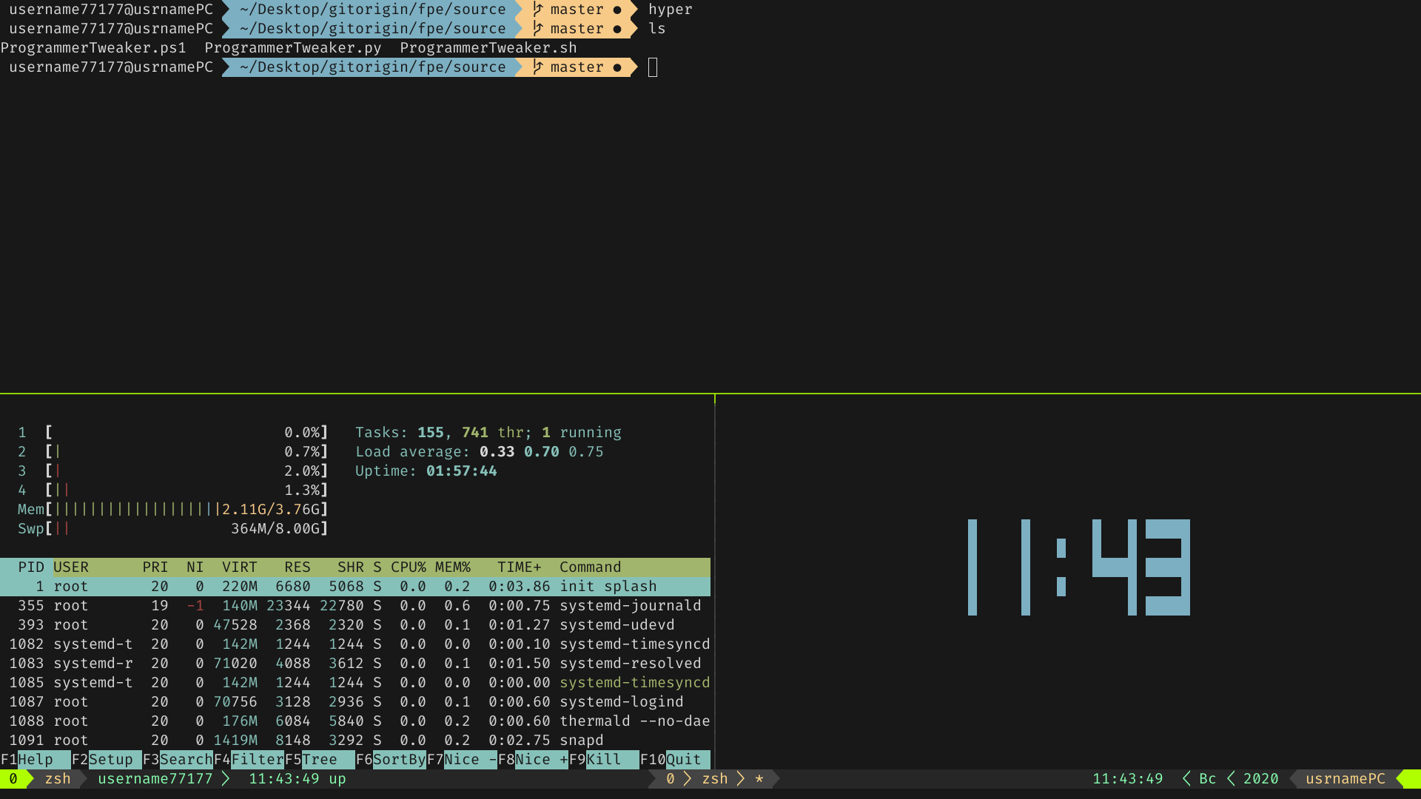Image resolution: width=1421 pixels, height=799 pixels.
Task: Click the 2020 year in the status bar
Action: (1261, 779)
